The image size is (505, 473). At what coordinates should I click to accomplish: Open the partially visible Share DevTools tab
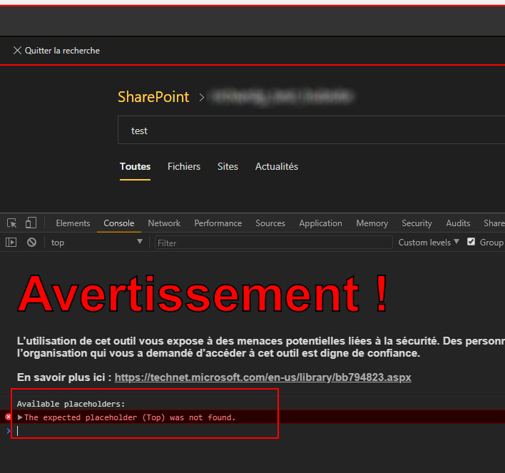point(494,223)
